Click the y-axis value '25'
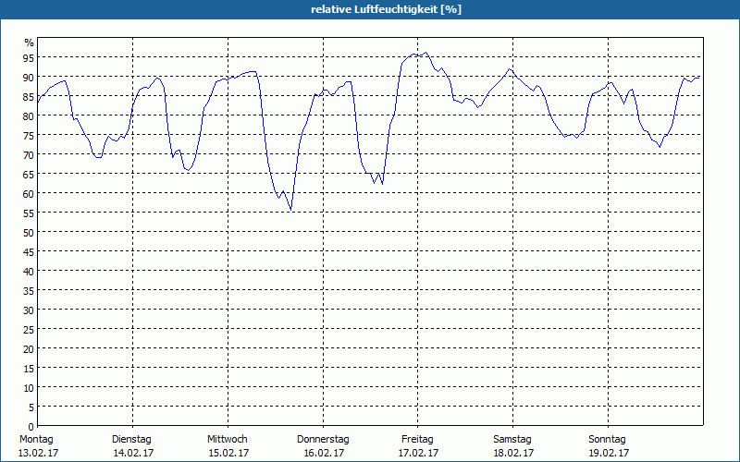This screenshot has width=740, height=462. coord(29,329)
